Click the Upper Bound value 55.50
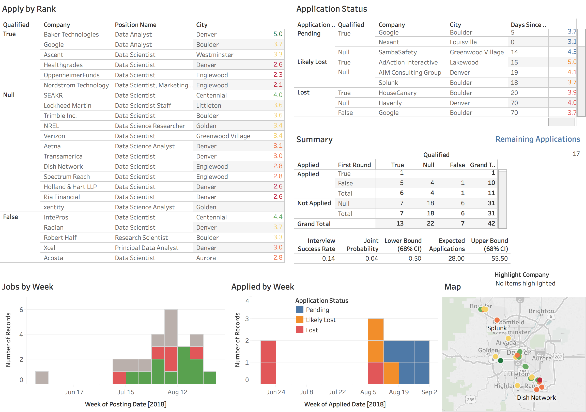Image resolution: width=586 pixels, height=412 pixels. (x=500, y=259)
